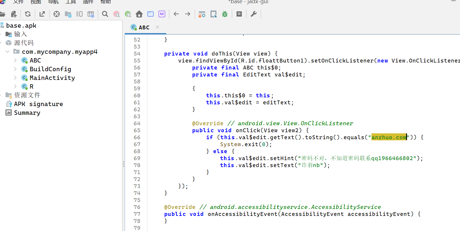Toggle the preview tab list icon
The width and height of the screenshot is (460, 231).
(79, 14)
